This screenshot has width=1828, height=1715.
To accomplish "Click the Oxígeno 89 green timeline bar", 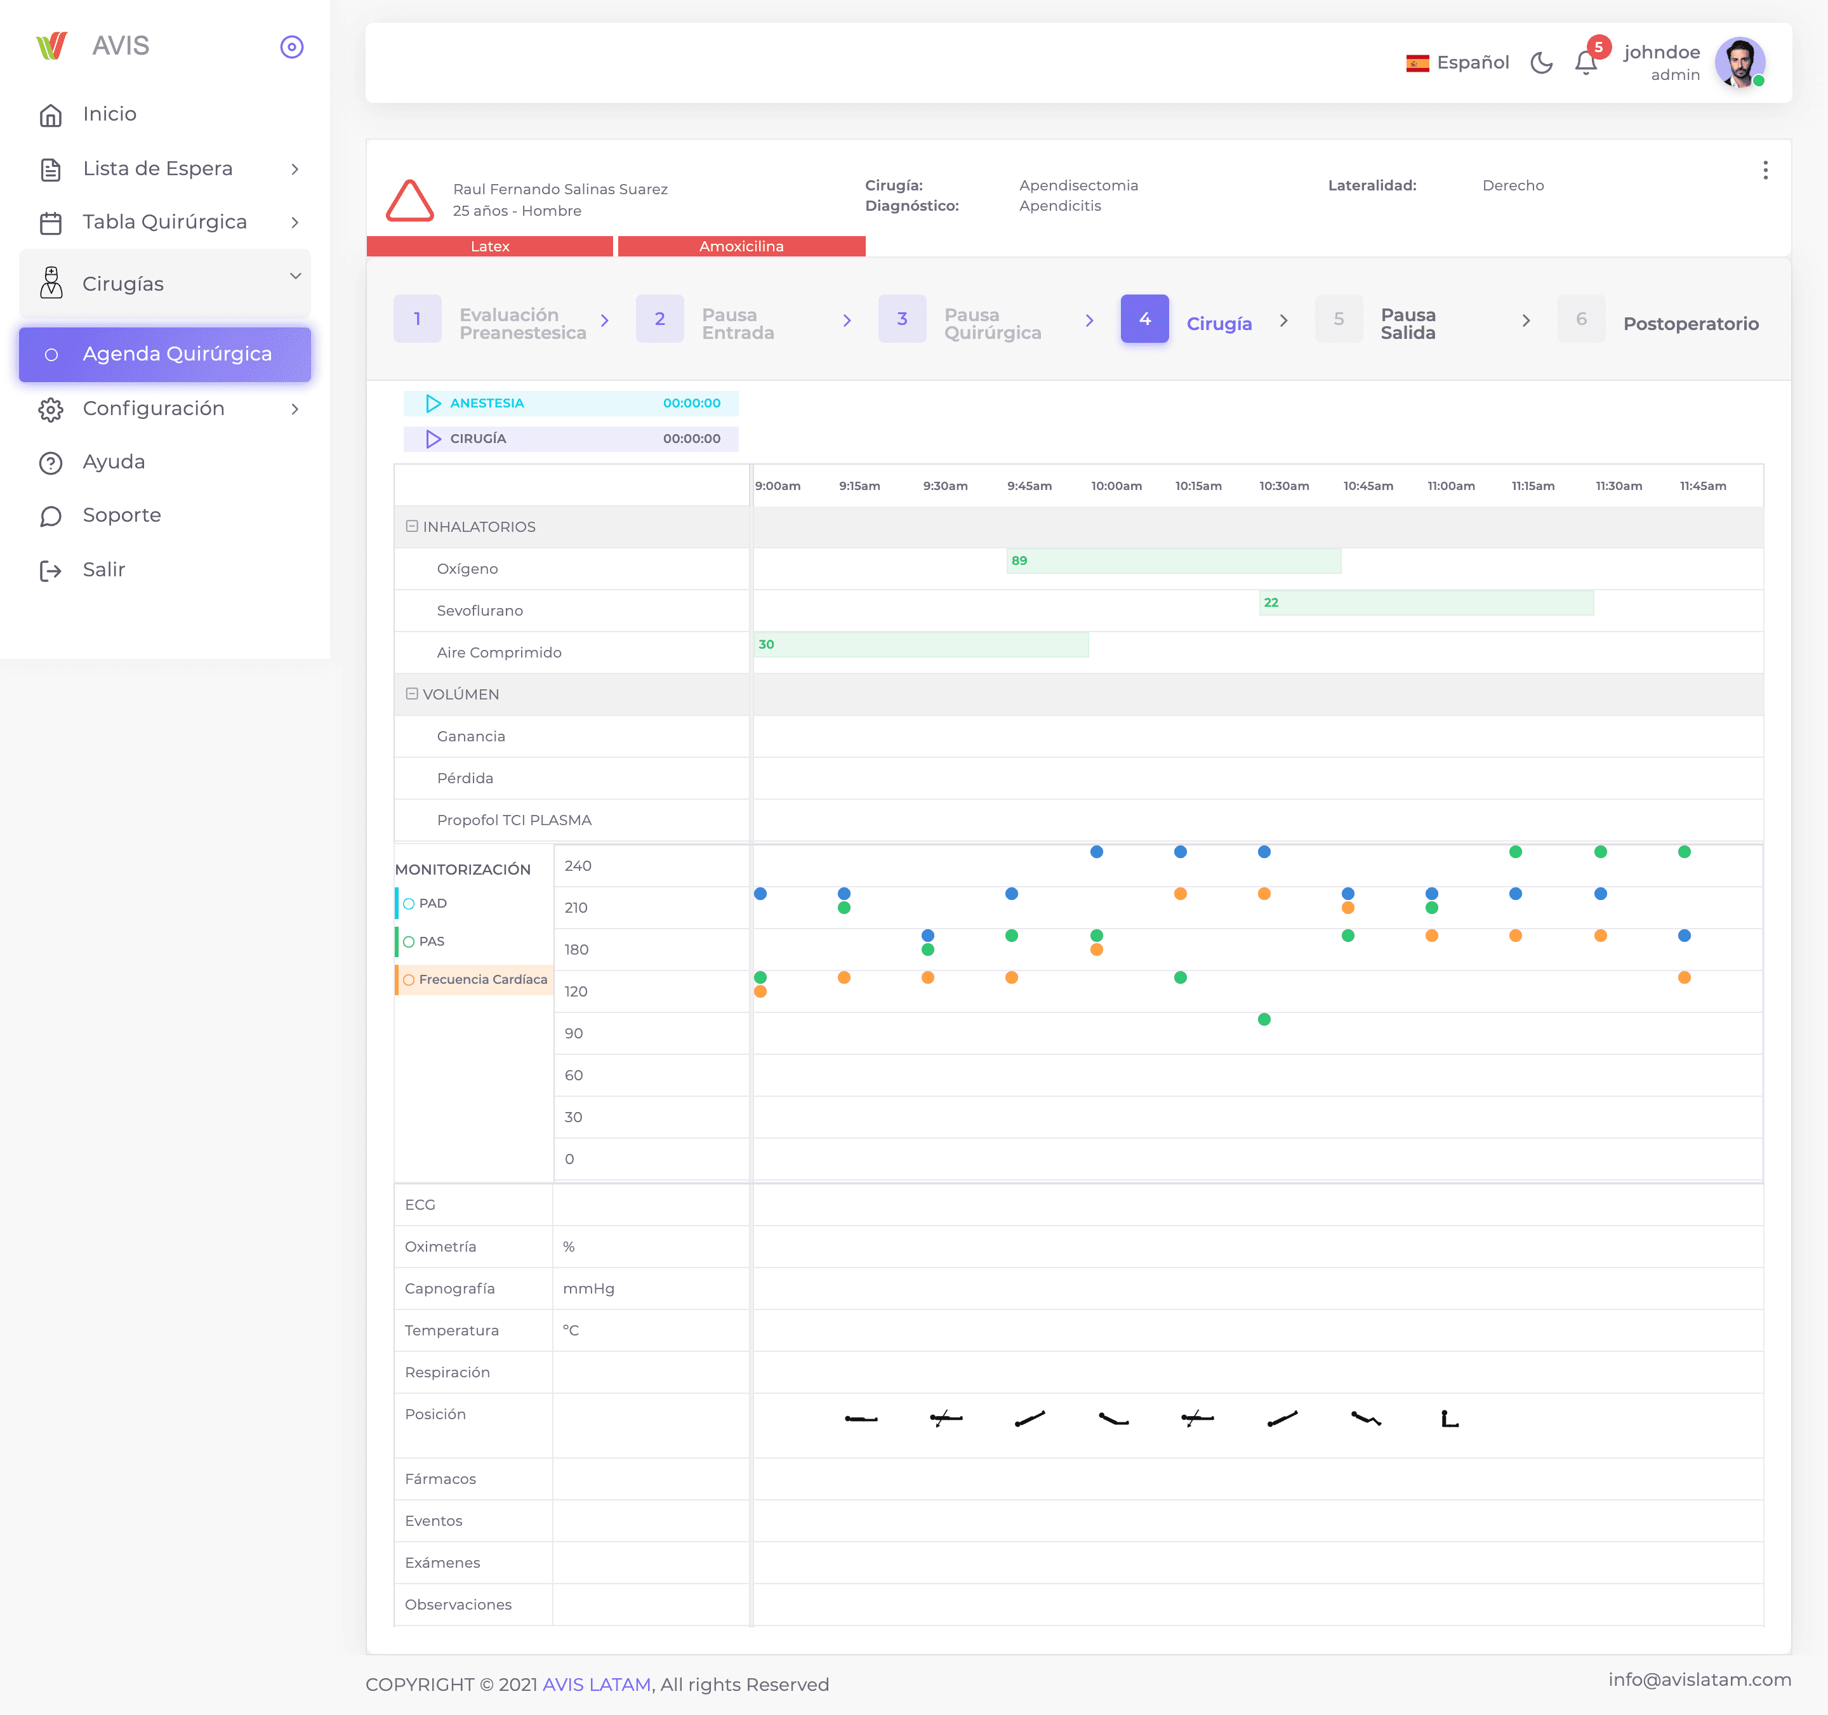I will (1174, 561).
